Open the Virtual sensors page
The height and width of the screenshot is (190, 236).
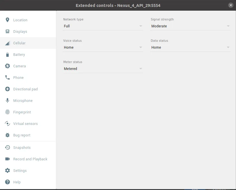[28, 124]
